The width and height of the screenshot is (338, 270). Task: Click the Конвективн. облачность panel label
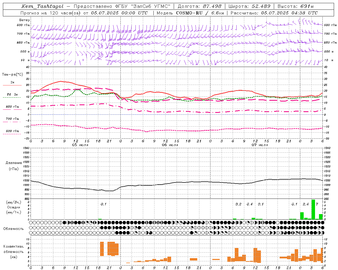[13, 252]
